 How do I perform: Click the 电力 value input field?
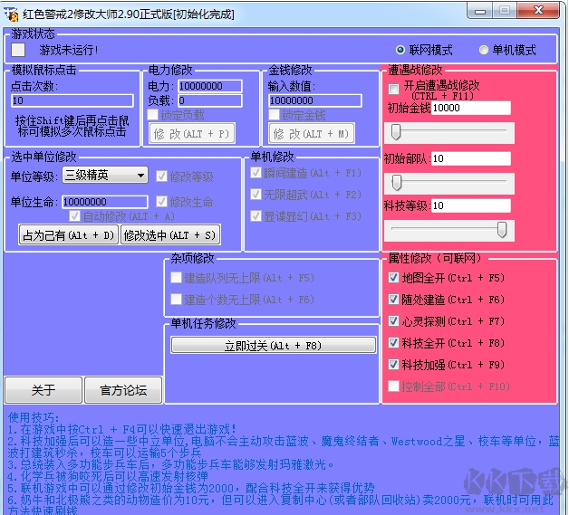click(209, 86)
